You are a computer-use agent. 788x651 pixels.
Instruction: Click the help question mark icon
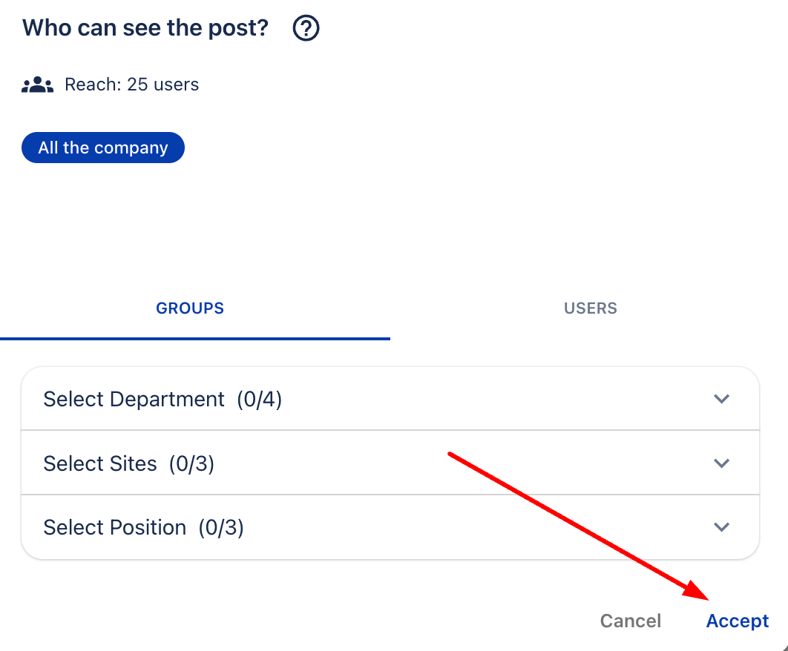tap(306, 29)
